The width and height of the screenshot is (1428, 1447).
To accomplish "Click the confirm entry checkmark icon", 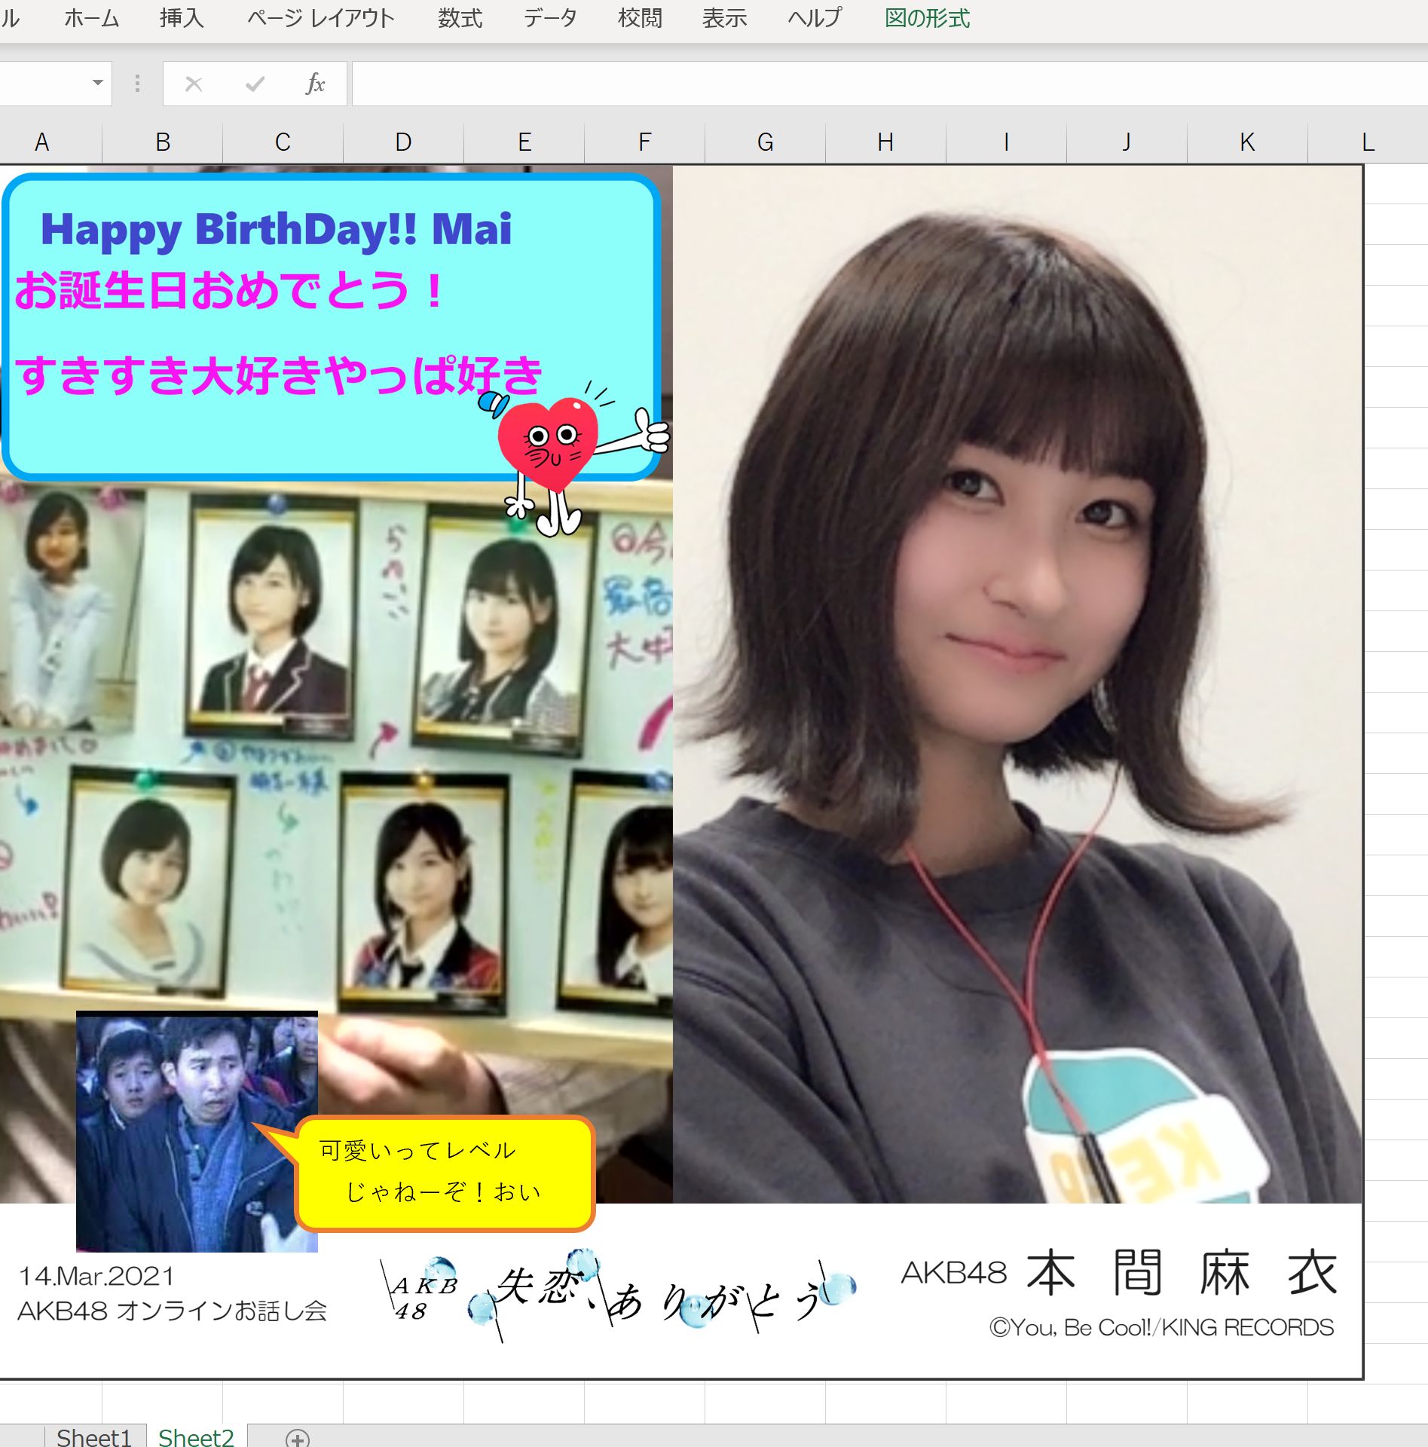I will point(255,84).
